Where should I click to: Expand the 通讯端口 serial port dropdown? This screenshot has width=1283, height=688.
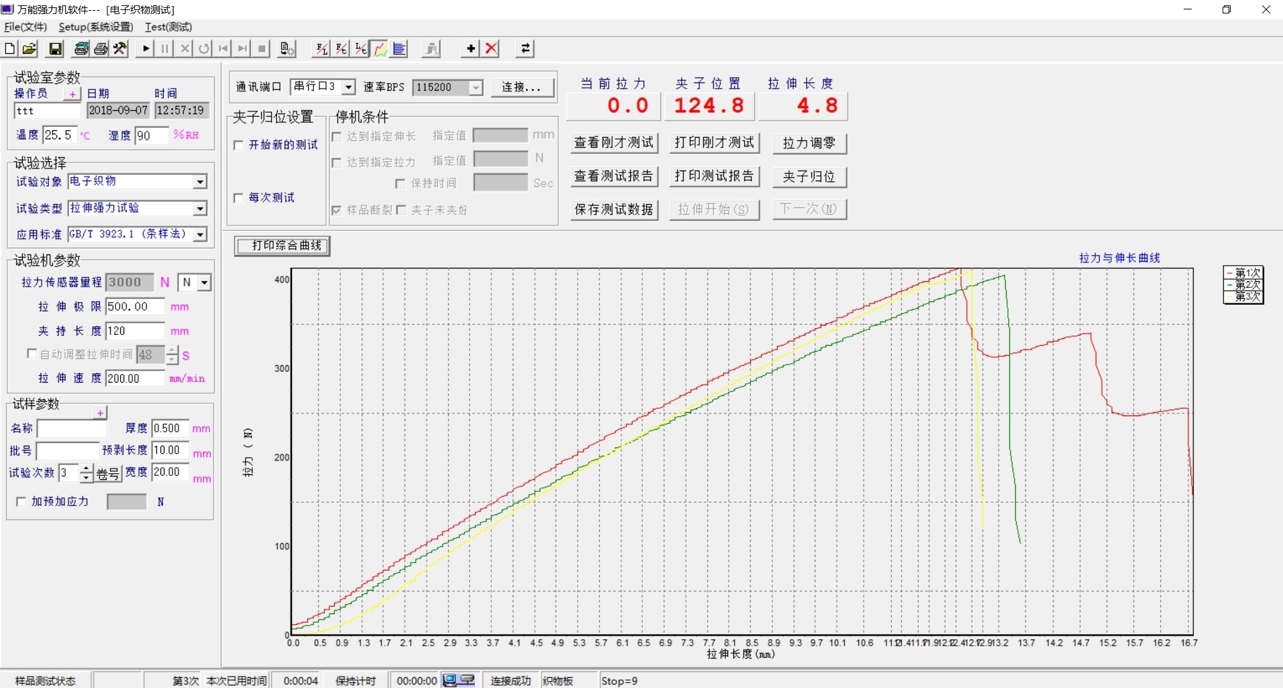[348, 87]
